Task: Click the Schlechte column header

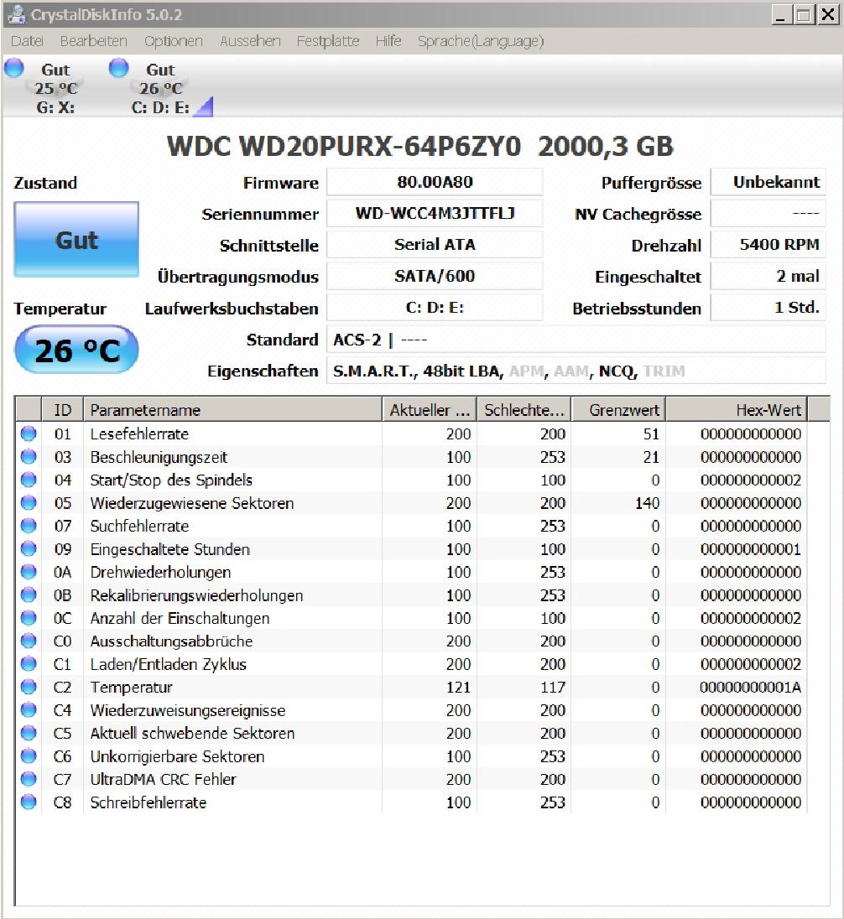Action: [524, 410]
